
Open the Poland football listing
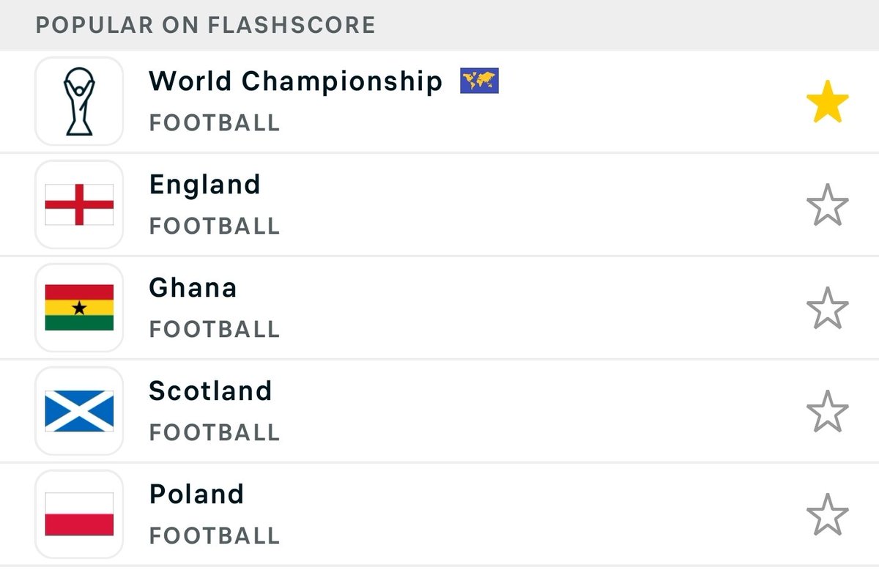(x=439, y=514)
